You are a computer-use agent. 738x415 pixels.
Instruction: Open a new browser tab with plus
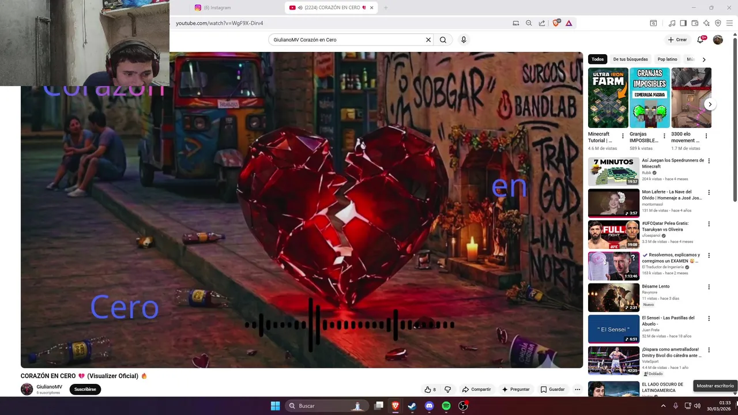386,7
